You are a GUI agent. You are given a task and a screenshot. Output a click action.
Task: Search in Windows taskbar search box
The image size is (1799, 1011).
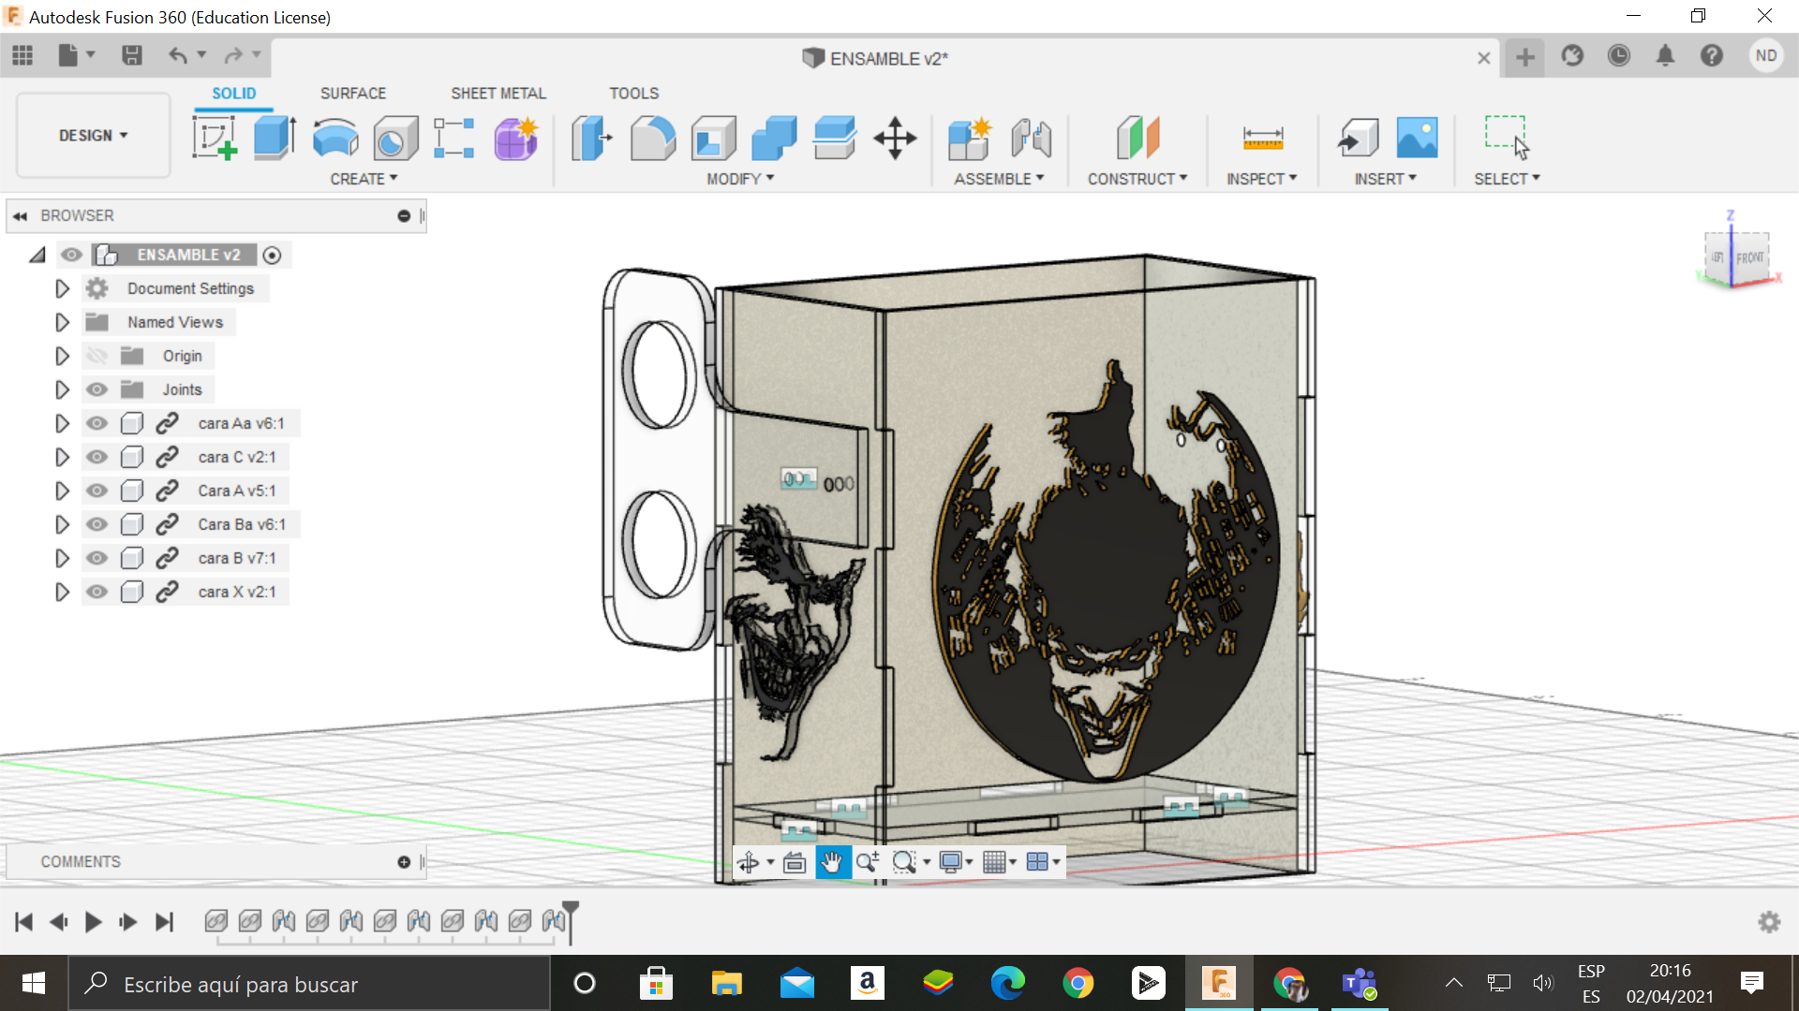click(309, 984)
